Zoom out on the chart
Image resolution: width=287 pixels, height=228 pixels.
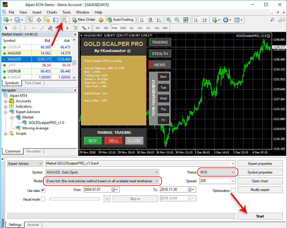177,20
